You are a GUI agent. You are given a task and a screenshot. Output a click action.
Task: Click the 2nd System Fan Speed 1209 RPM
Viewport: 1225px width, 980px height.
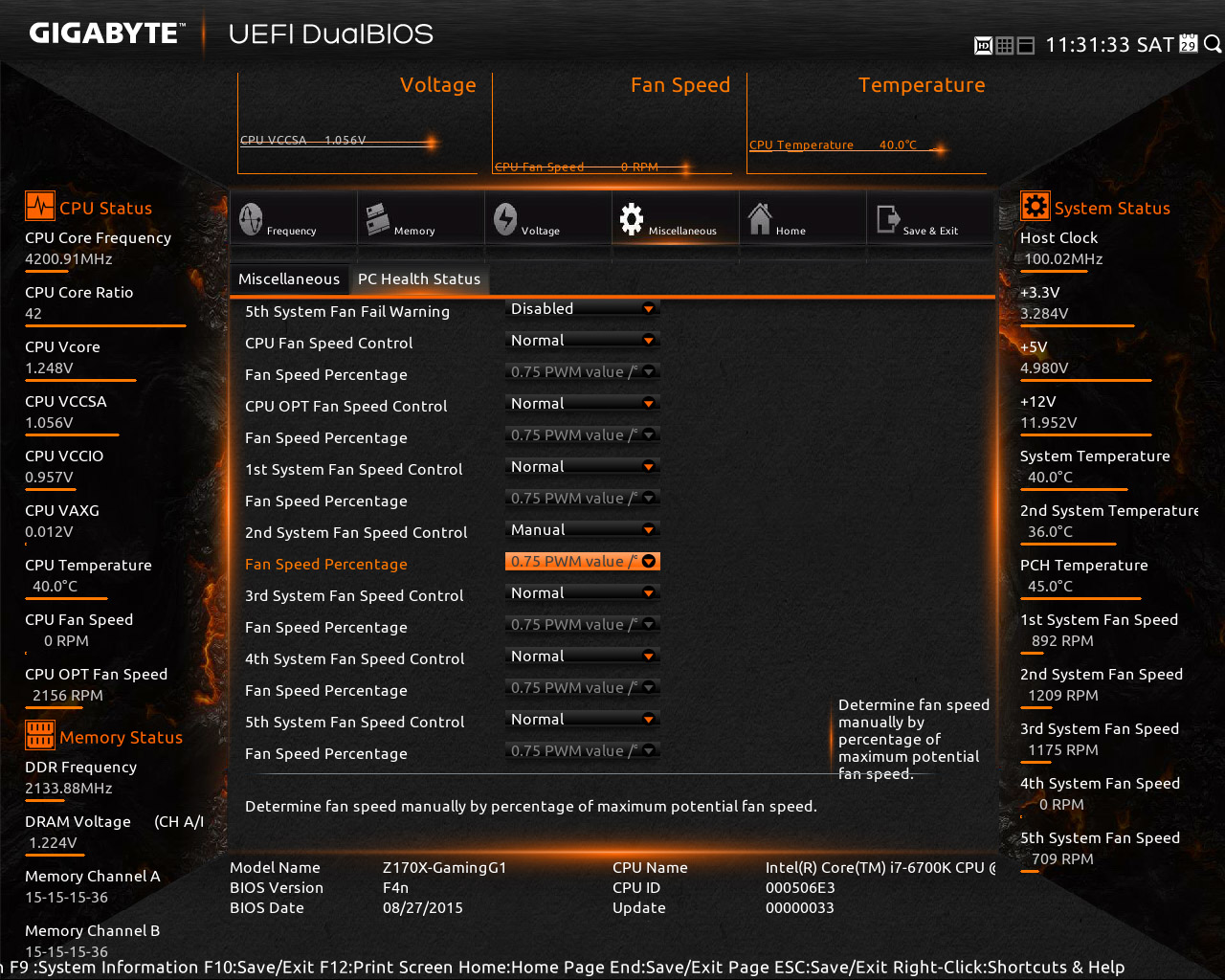[x=1063, y=695]
